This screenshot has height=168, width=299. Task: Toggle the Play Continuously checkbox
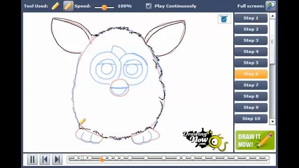(149, 6)
